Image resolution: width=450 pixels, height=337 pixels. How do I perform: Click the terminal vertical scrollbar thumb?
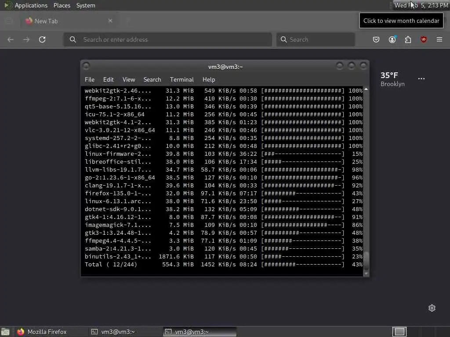click(366, 261)
